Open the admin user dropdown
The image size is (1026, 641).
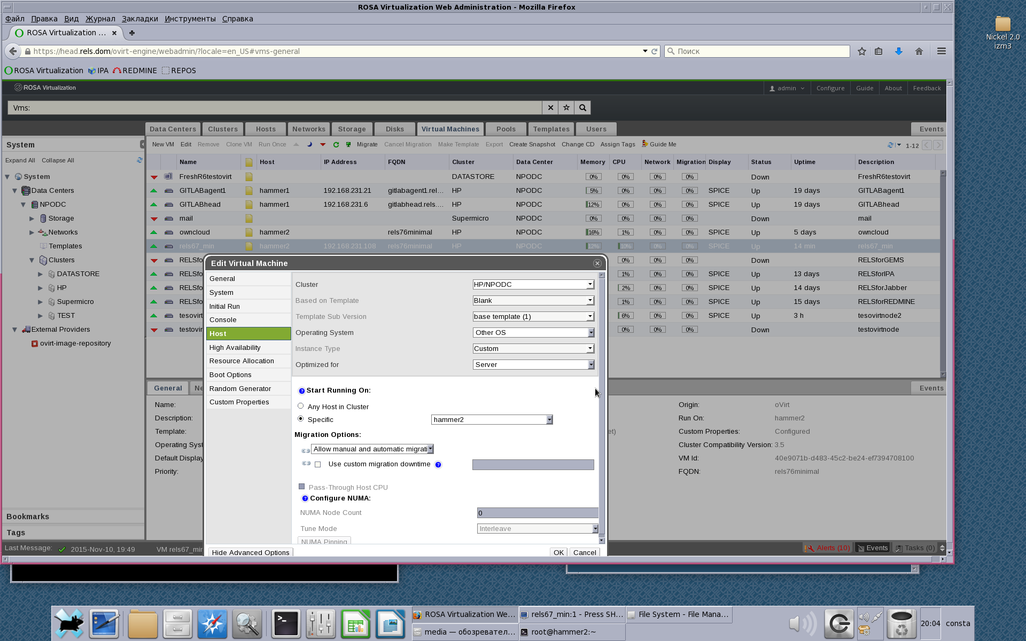point(787,88)
